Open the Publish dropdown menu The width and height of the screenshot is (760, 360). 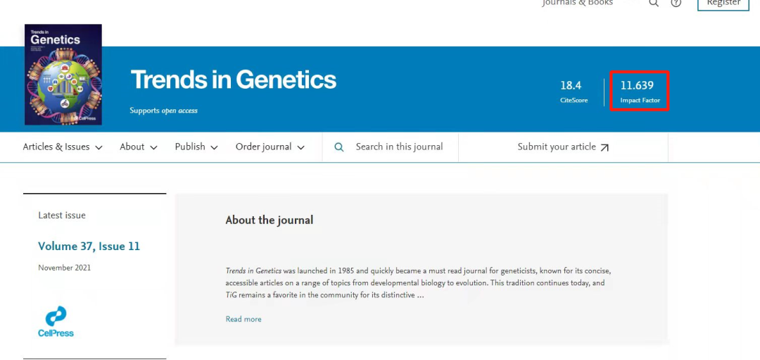click(x=196, y=147)
